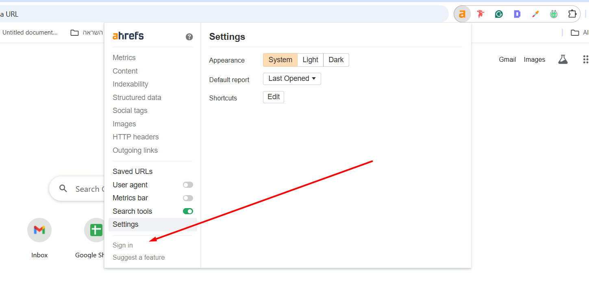589x304 pixels.
Task: Open the color picker pen extension icon
Action: tap(535, 14)
